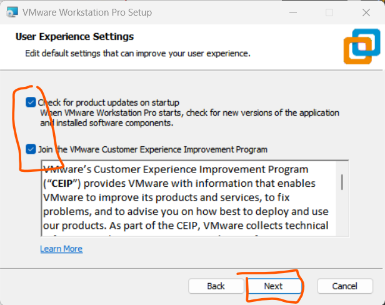Click the VMware Workstation logo graphic
The height and width of the screenshot is (305, 385).
tap(362, 46)
